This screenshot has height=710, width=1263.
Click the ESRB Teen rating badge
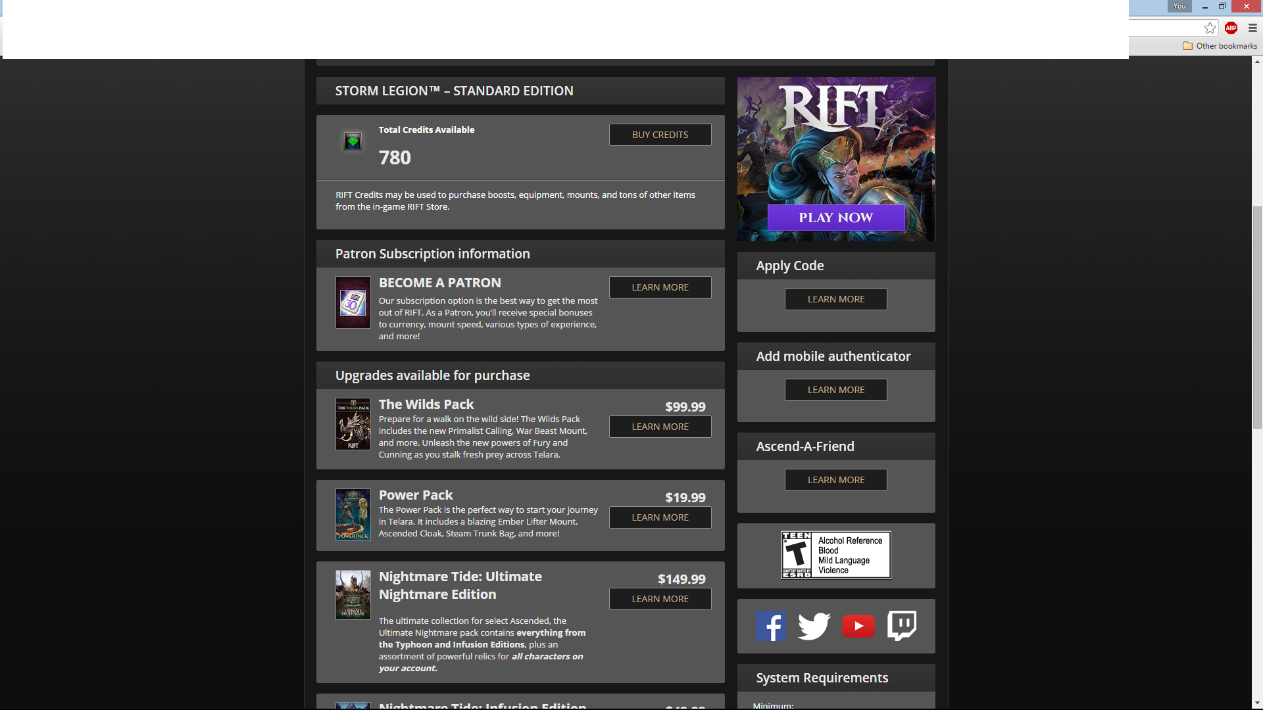point(836,556)
